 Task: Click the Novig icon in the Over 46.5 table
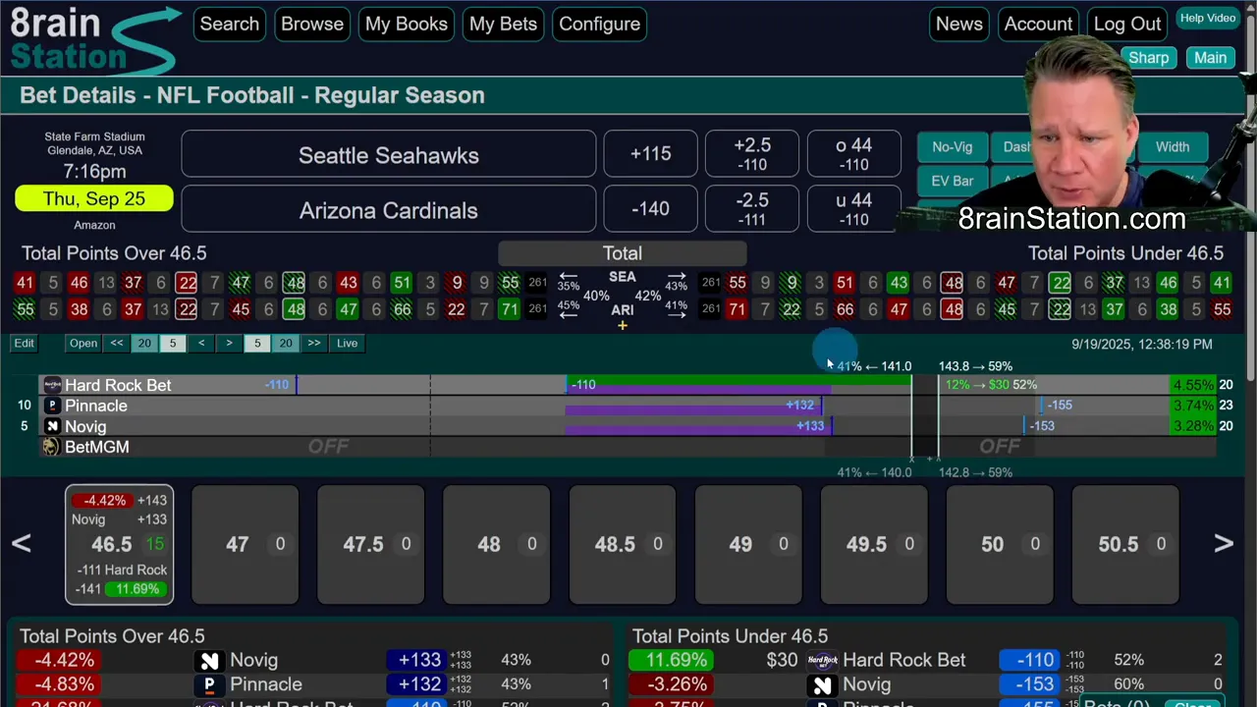208,661
